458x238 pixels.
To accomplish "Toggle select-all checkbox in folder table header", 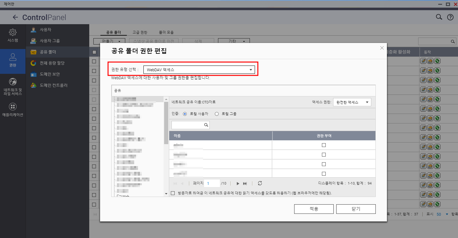I will coord(94,52).
